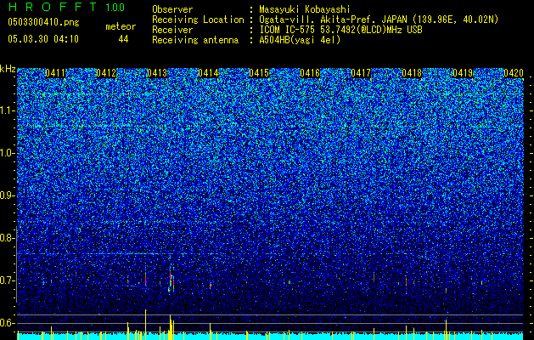The height and width of the screenshot is (340, 534).
Task: Click the 0.9 kHz axis label
Action: [7, 195]
